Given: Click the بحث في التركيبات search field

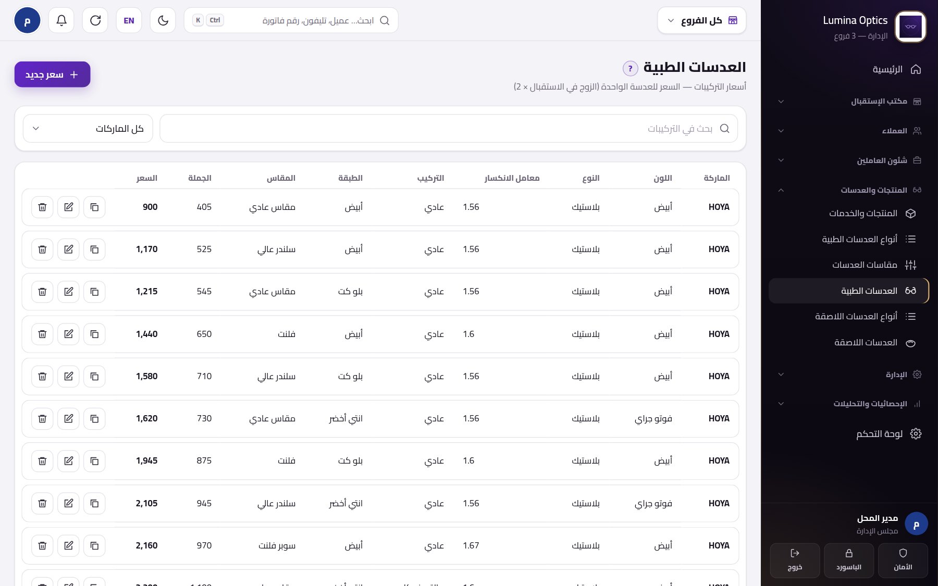Looking at the screenshot, I should 449,129.
